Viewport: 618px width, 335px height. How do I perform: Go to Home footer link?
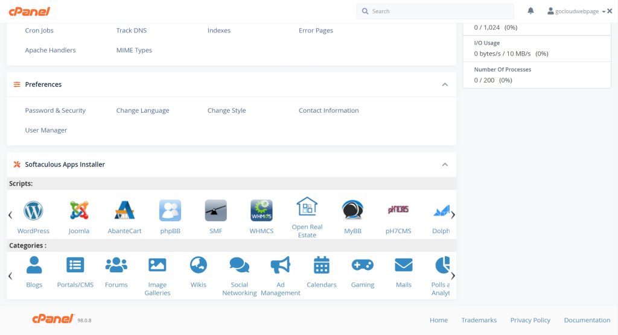(x=439, y=320)
